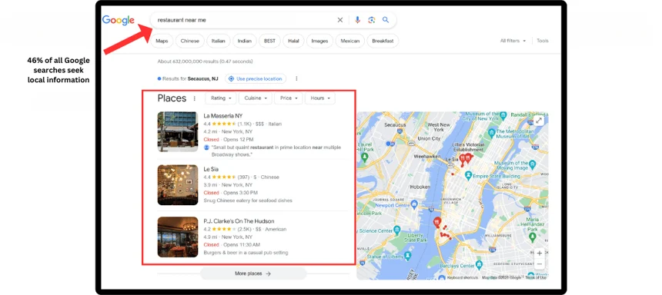Open the Tools option
This screenshot has width=662, height=295.
tap(543, 41)
